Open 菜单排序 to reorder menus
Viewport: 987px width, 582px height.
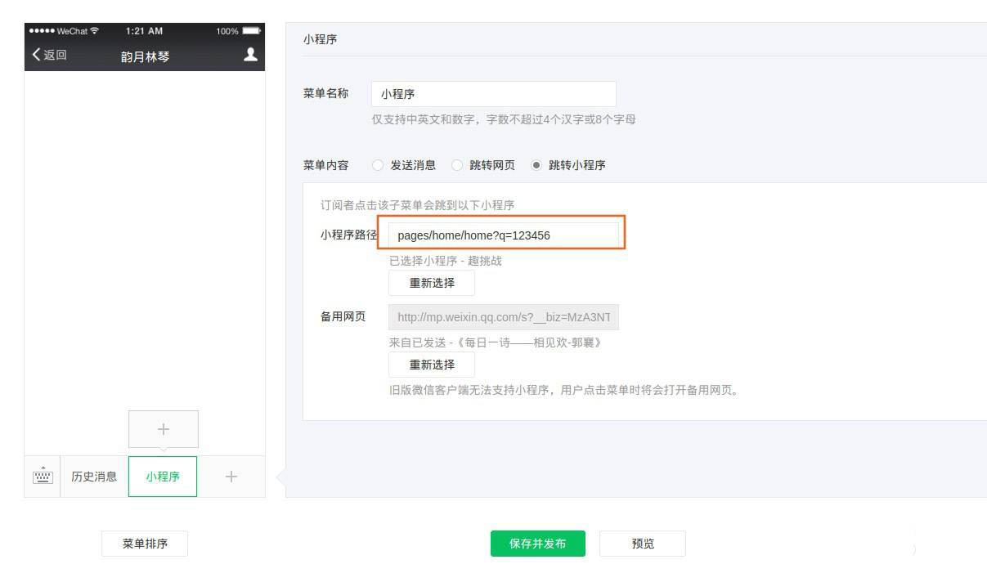145,543
